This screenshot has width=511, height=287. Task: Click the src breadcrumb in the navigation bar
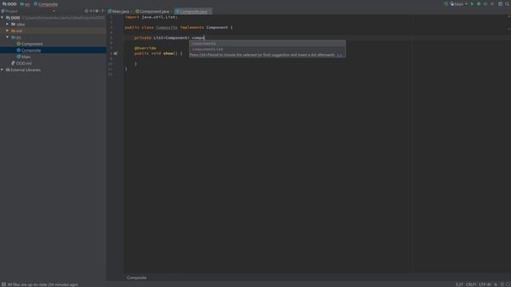pos(25,4)
